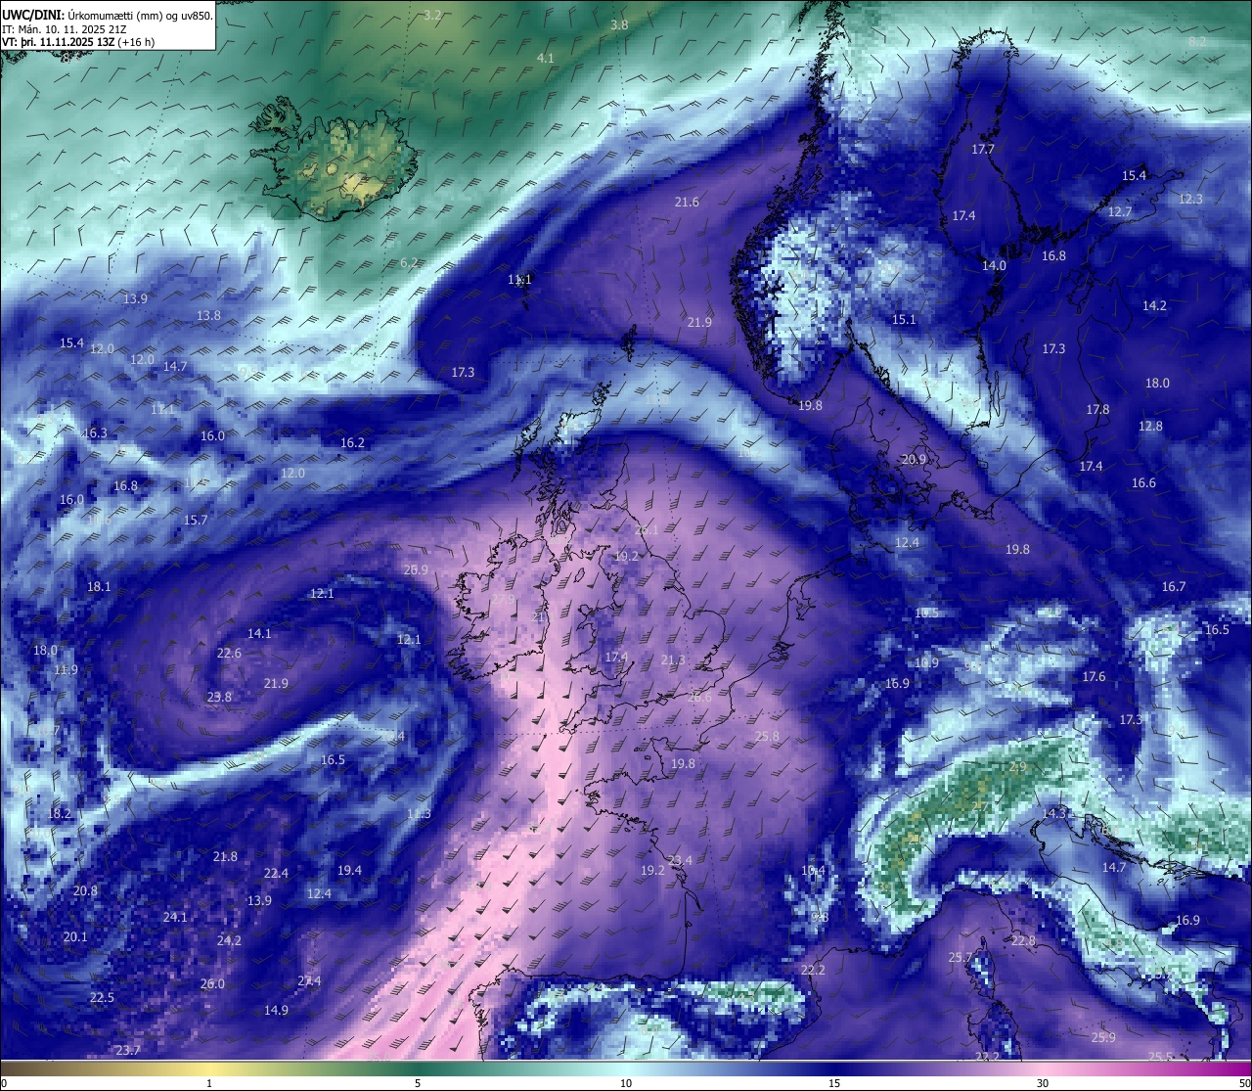Viewport: 1252px width, 1091px height.
Task: Click the 15 tick label on the scale
Action: pos(834,1083)
